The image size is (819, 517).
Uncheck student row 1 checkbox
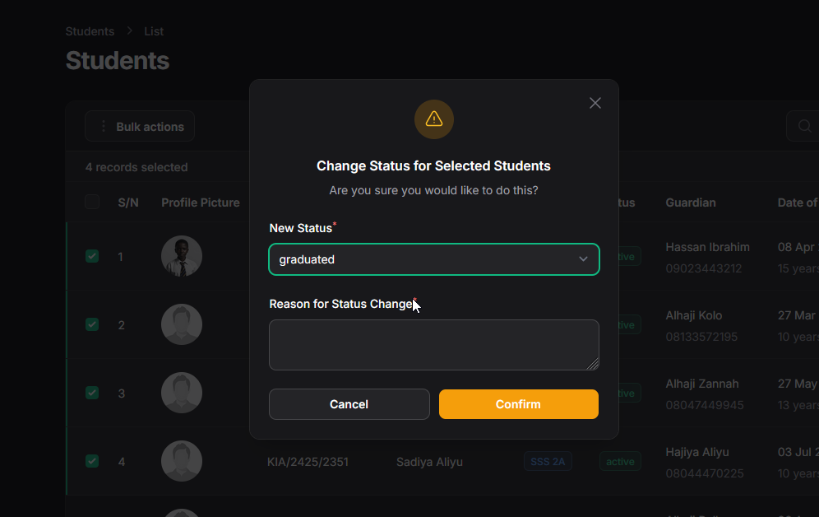coord(92,256)
